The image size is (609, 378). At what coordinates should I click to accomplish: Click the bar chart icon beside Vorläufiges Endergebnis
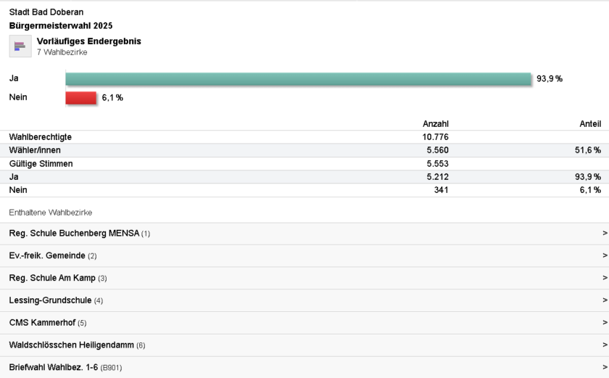[x=20, y=46]
